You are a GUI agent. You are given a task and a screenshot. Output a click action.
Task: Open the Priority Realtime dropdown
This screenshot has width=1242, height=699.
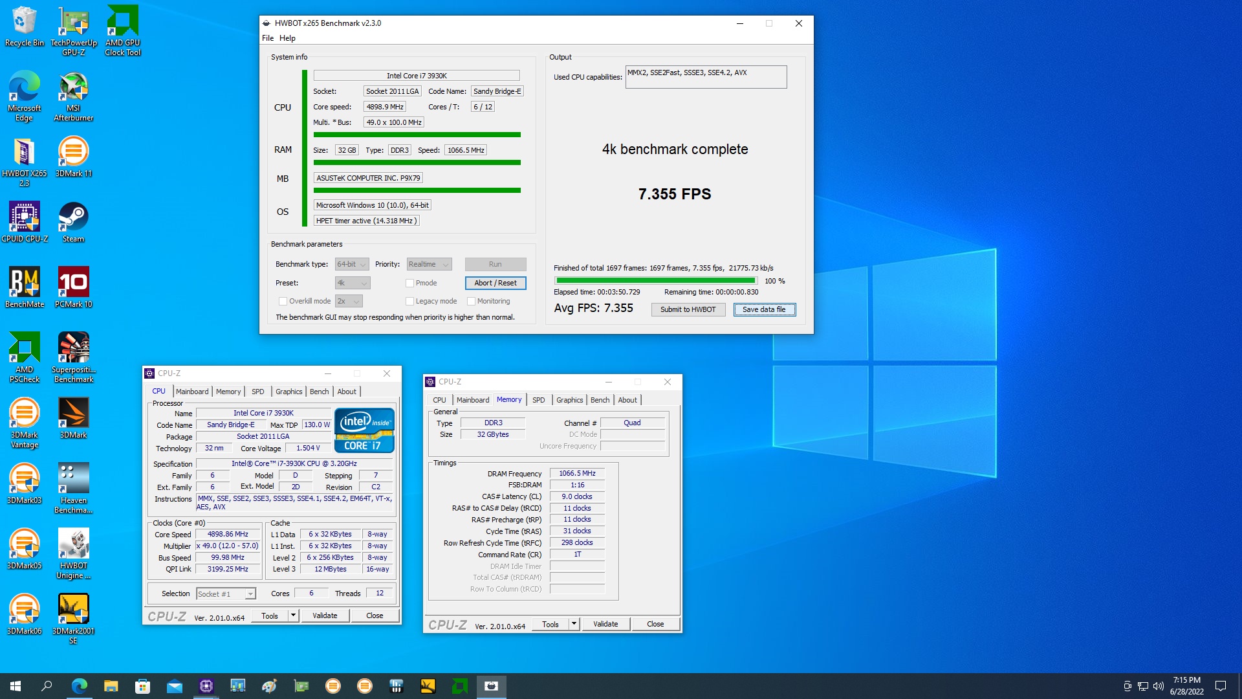coord(429,264)
